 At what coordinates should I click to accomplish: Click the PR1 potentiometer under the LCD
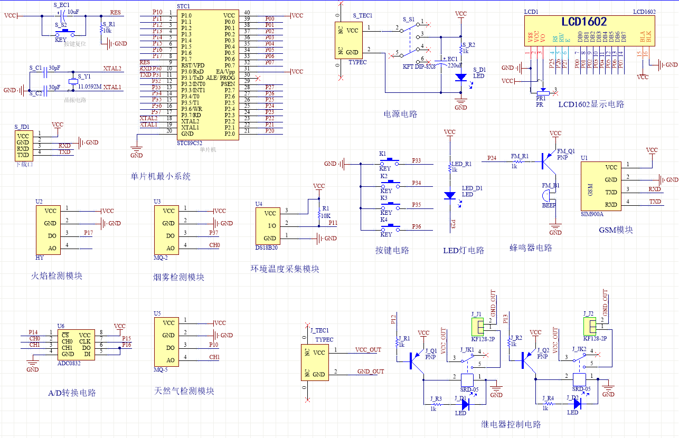click(x=541, y=93)
